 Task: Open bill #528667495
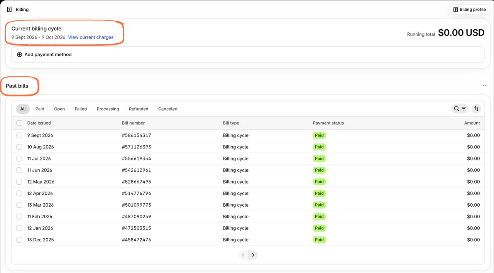137,182
